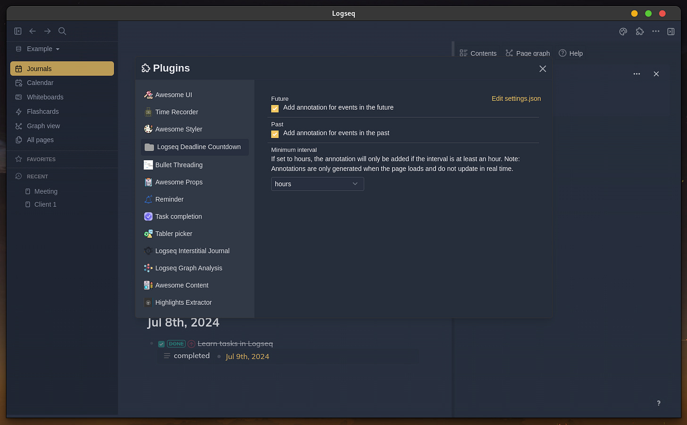This screenshot has height=425, width=687.
Task: Click Edit settings.json link
Action: point(516,98)
